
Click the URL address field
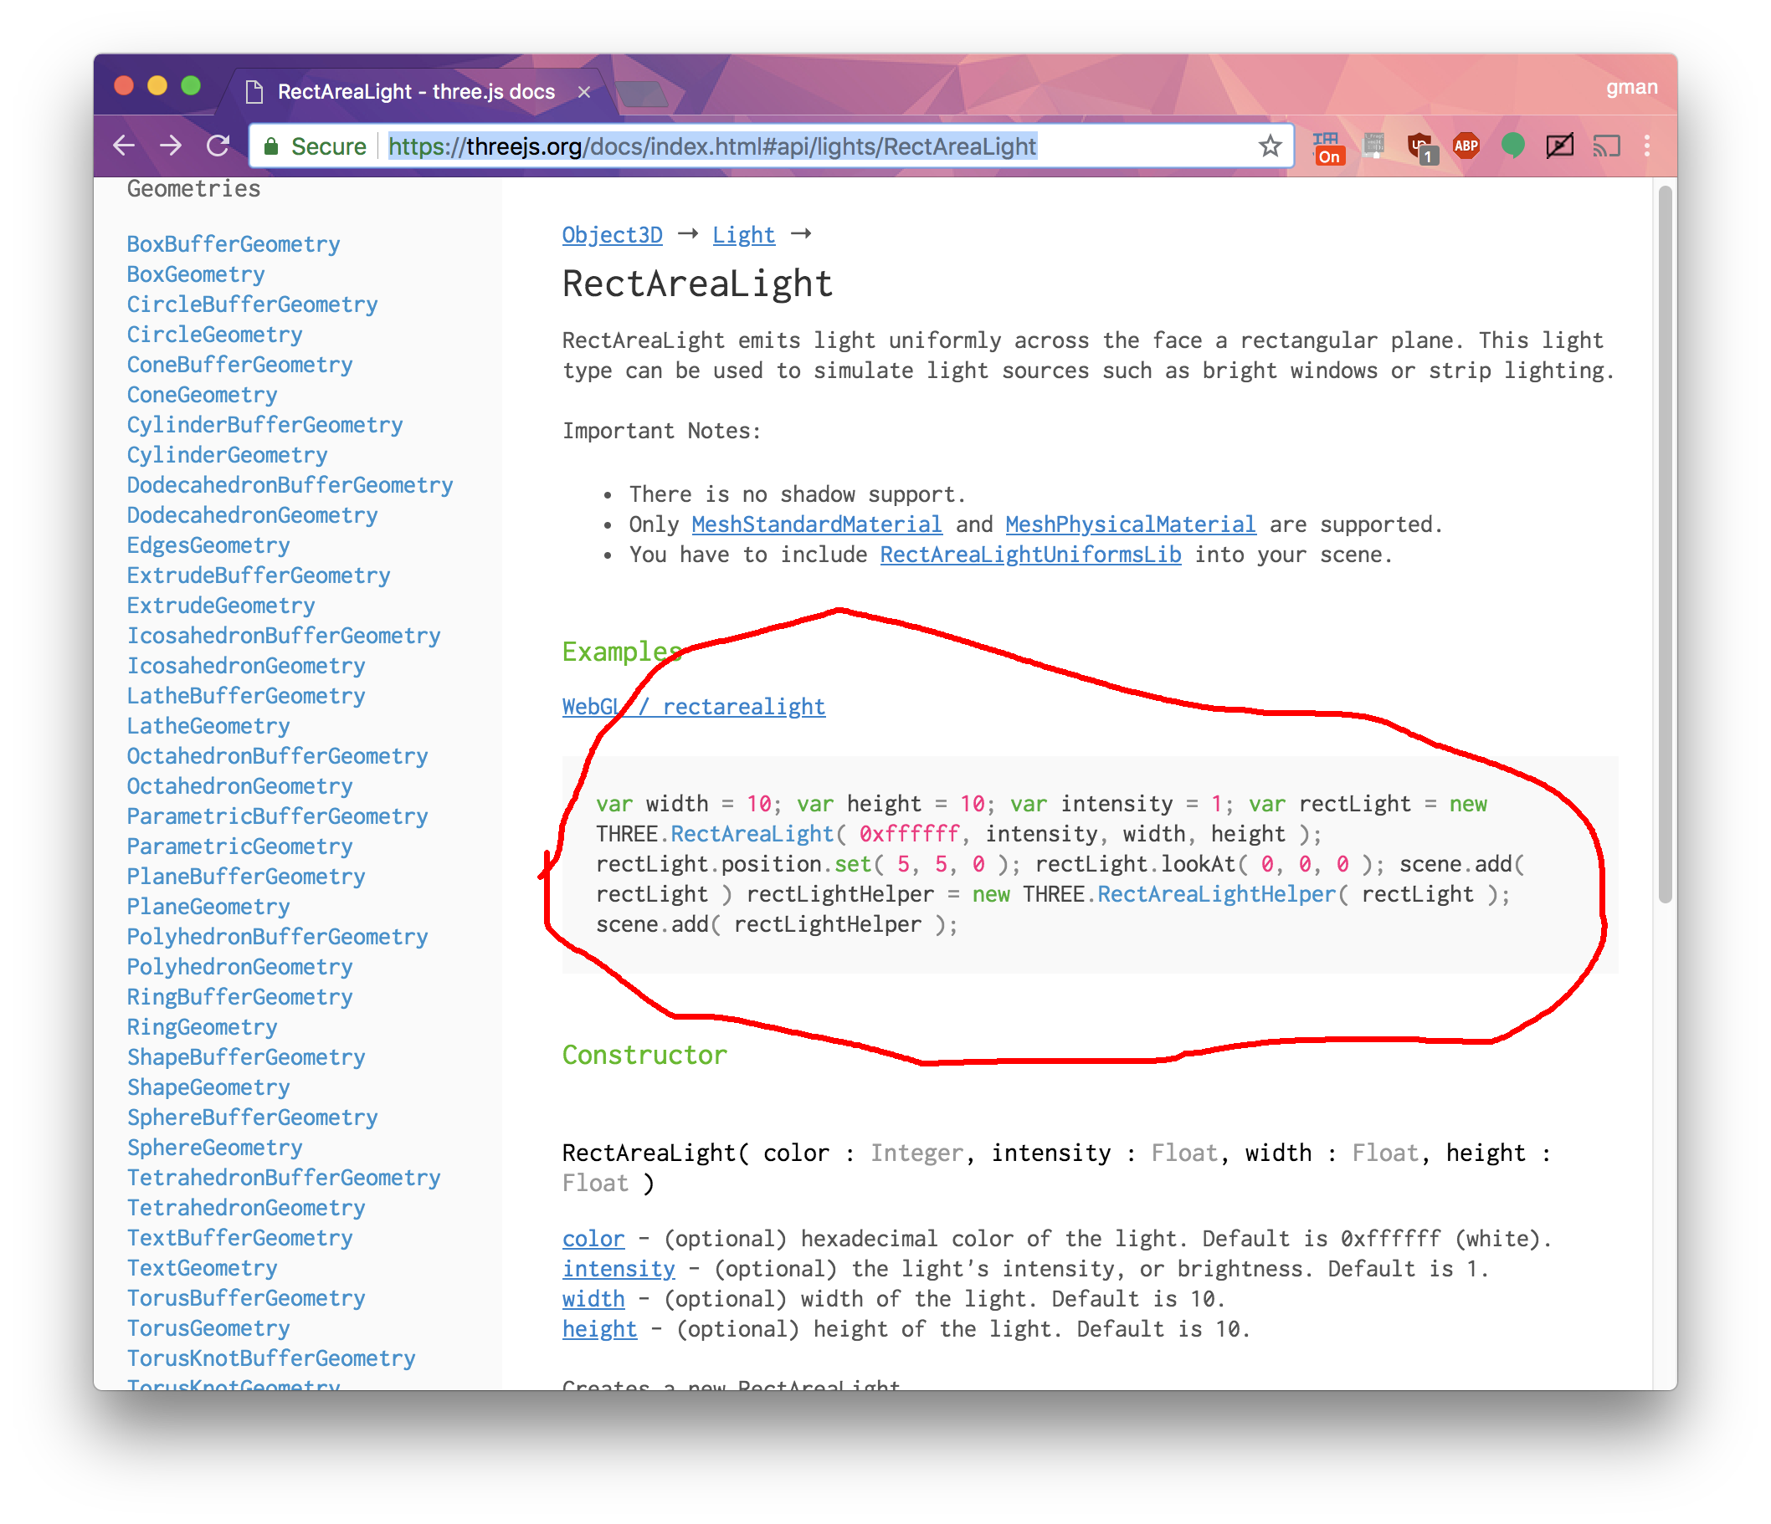[769, 146]
